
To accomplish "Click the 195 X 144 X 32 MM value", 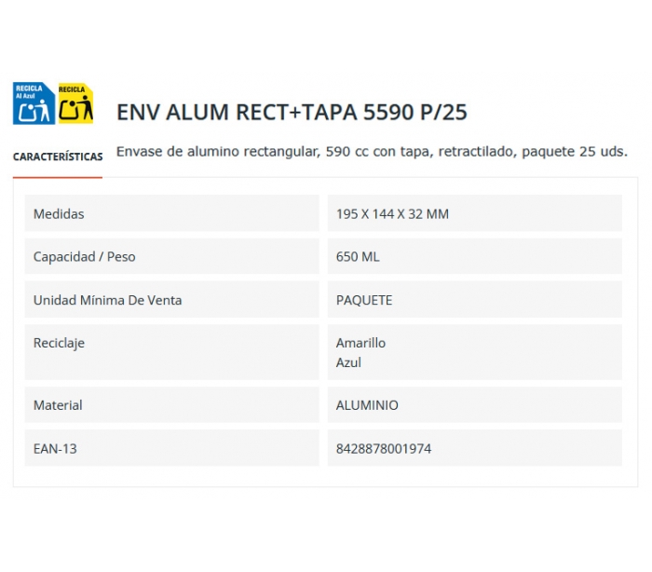I will [x=392, y=214].
